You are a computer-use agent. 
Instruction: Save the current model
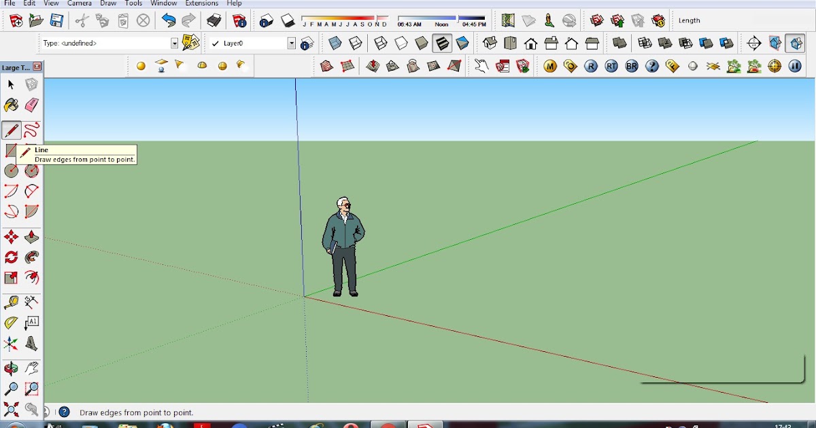pos(57,20)
